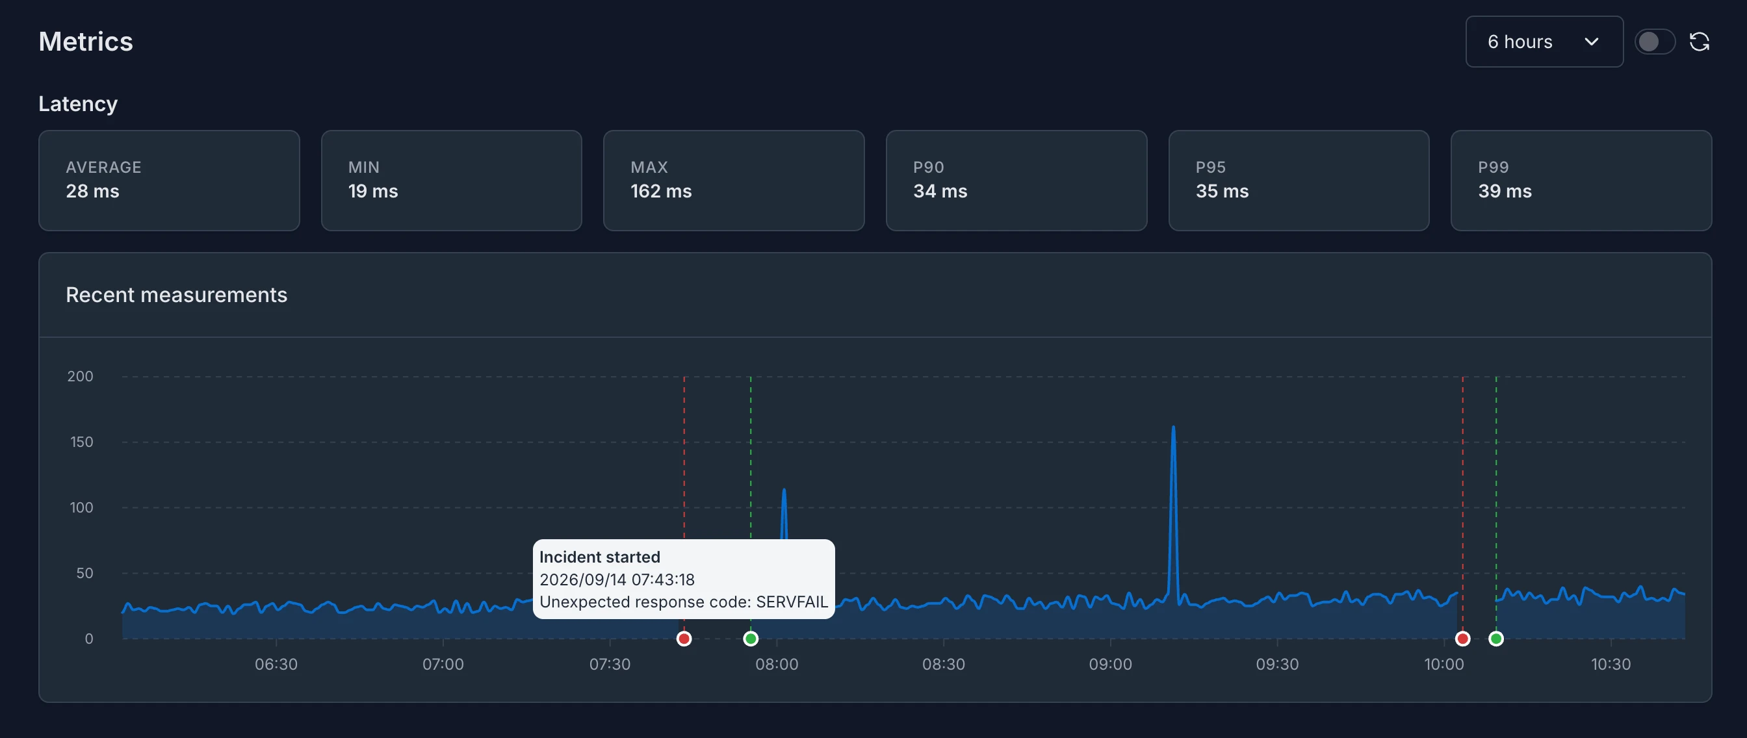This screenshot has width=1747, height=738.
Task: Click the 150 y-axis label
Action: coord(81,442)
